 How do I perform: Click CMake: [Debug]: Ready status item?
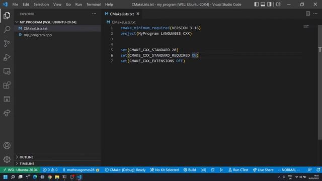point(125,170)
